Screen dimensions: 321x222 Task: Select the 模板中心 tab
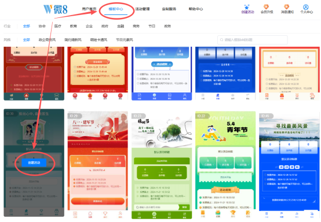(116, 9)
